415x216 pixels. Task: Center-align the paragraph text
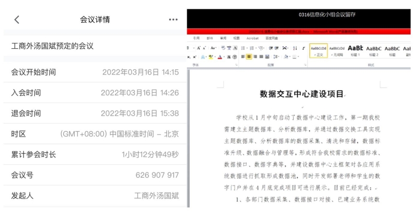(250, 57)
